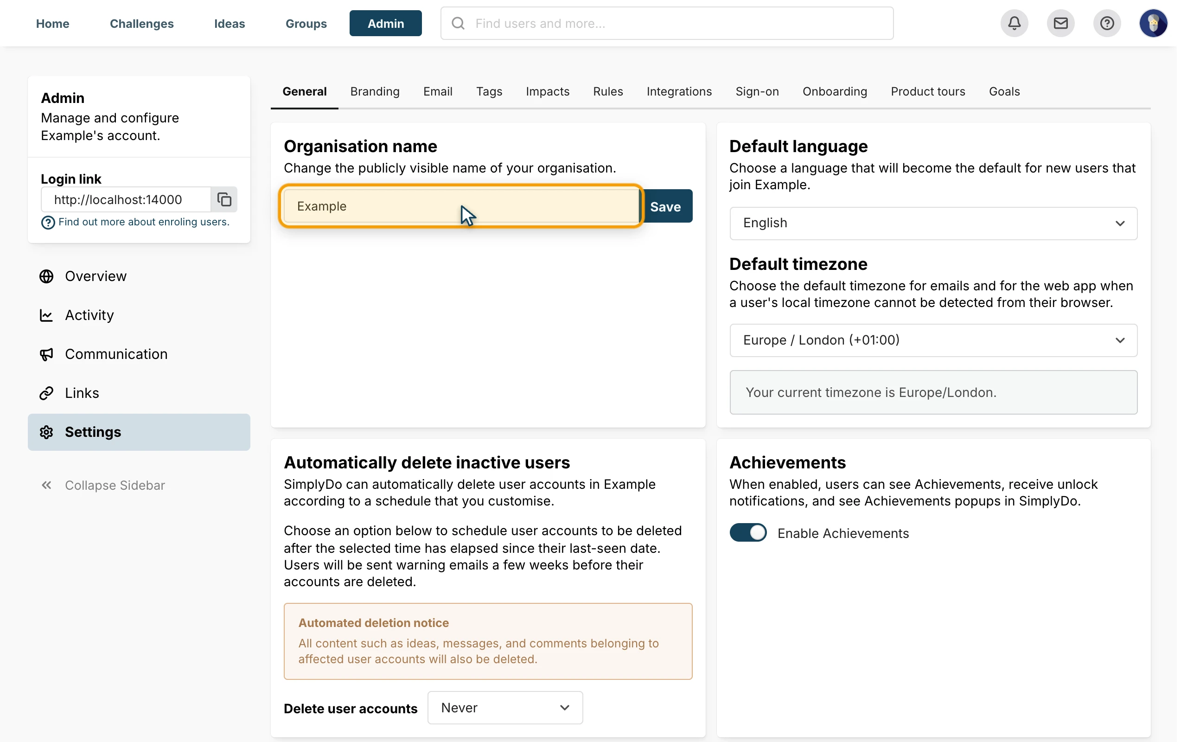
Task: Open the help question mark icon
Action: point(1107,23)
